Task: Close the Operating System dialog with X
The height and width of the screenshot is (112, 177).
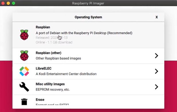Action: tap(157, 17)
